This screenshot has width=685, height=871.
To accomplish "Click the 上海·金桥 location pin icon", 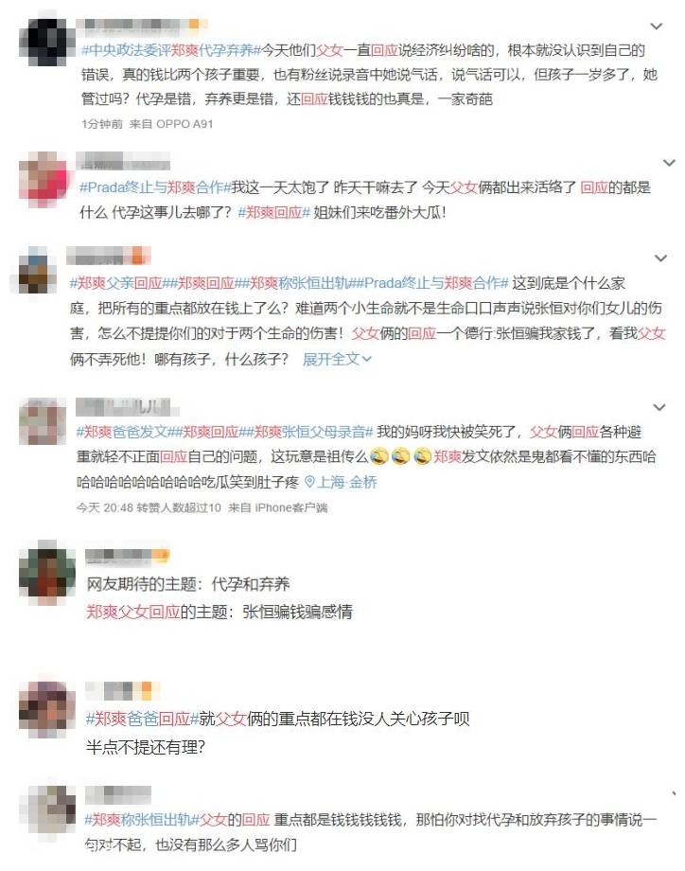I will click(309, 482).
